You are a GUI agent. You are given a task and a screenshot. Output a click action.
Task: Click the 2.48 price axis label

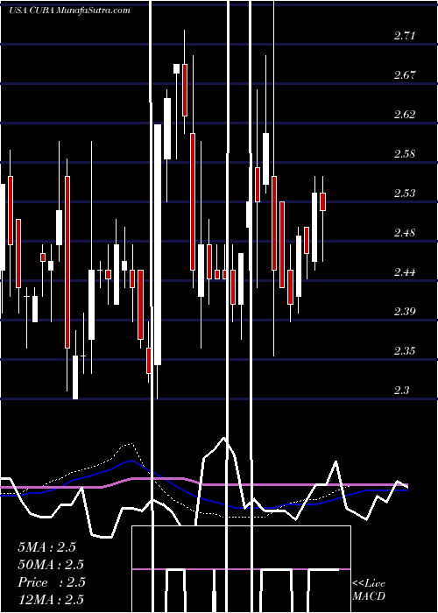pos(405,233)
